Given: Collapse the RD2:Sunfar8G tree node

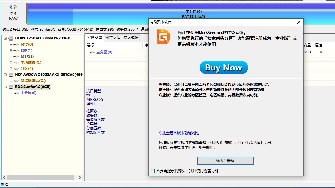Looking at the screenshot, I should point(5,87).
